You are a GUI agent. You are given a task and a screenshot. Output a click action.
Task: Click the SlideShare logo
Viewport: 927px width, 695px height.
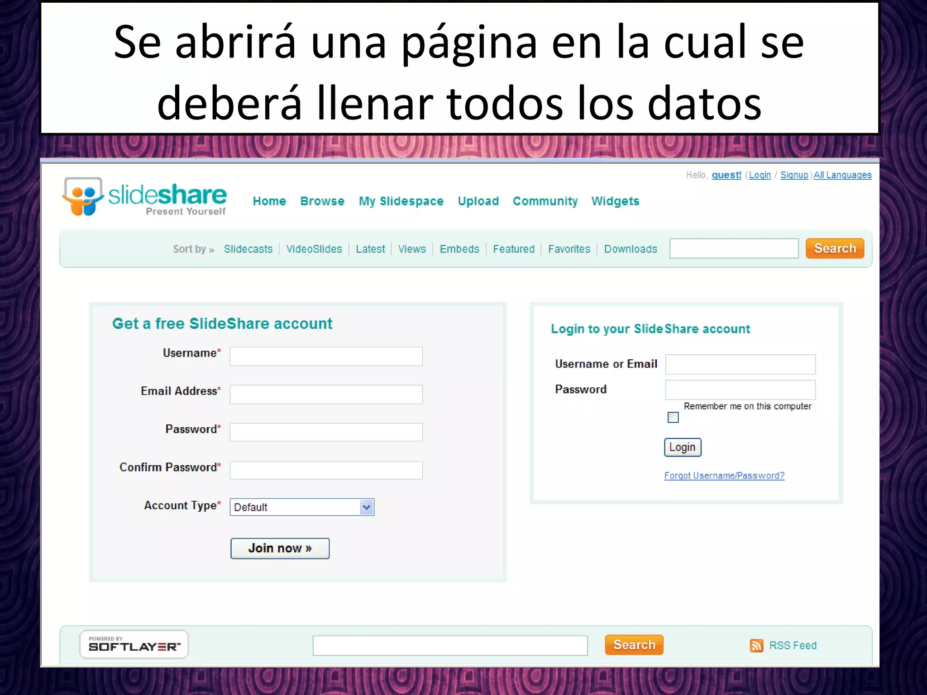click(x=144, y=197)
